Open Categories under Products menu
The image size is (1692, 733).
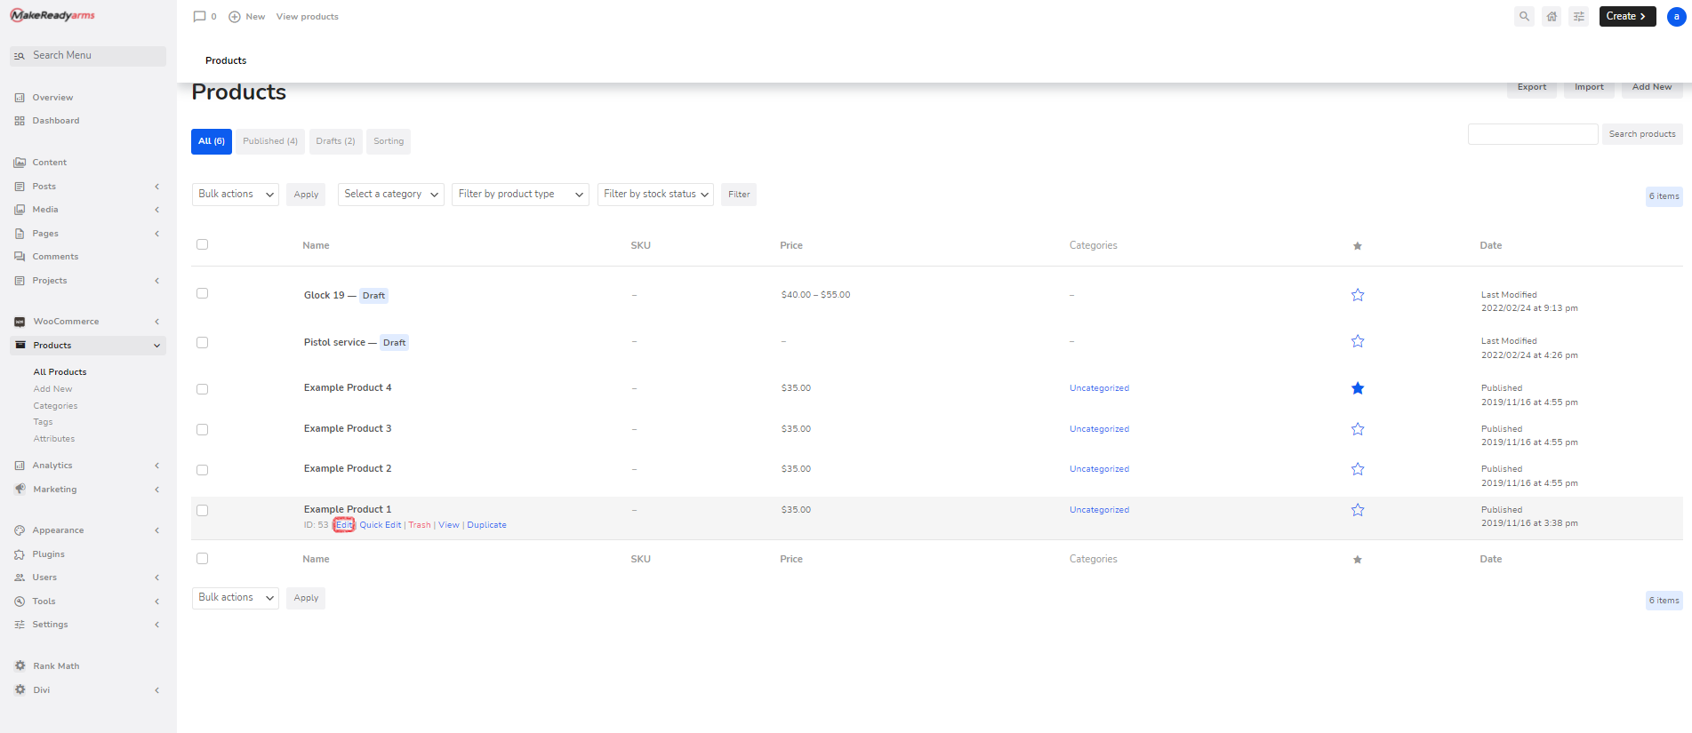click(55, 406)
